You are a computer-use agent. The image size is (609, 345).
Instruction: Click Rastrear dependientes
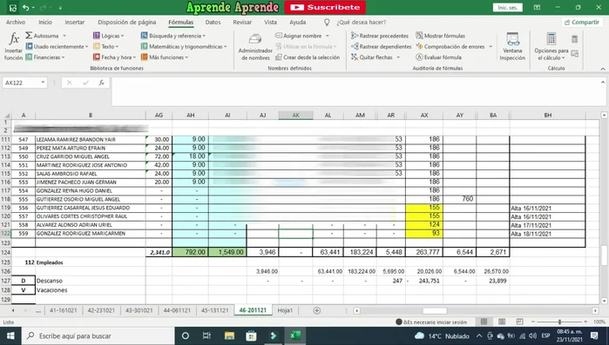pos(381,46)
